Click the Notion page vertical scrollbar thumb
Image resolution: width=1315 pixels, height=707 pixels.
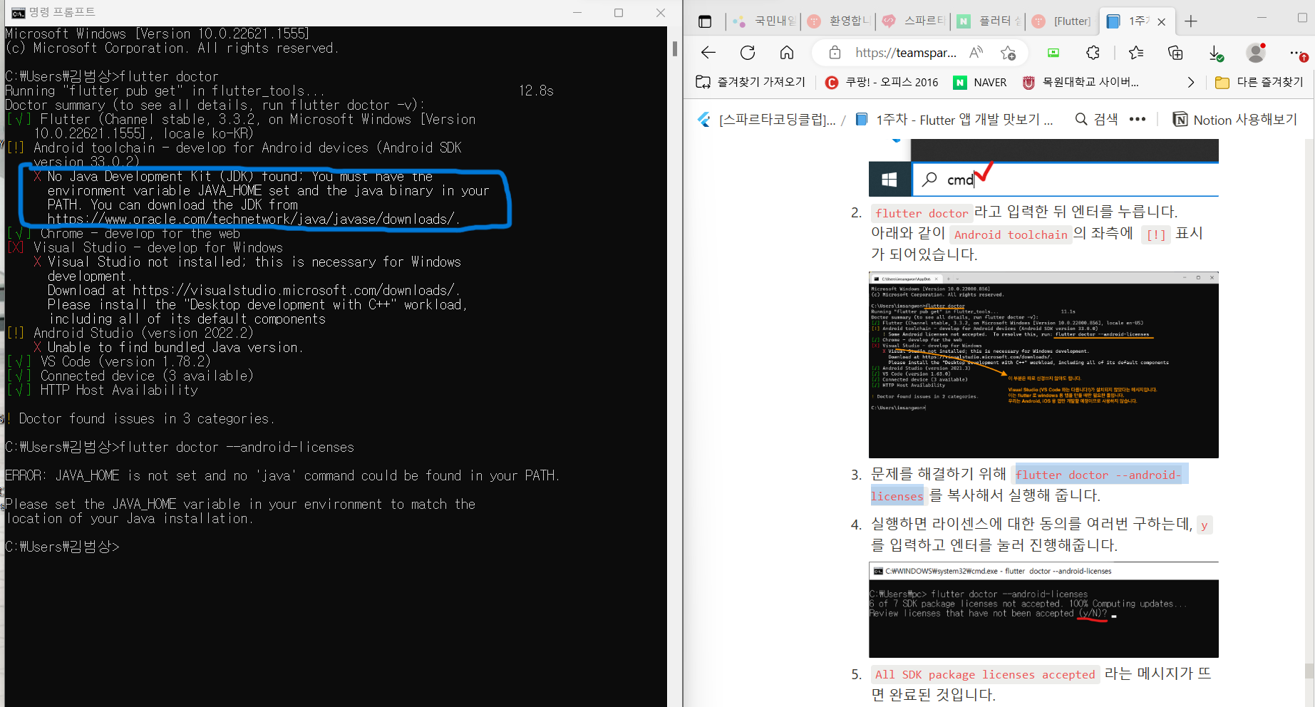tap(1309, 671)
